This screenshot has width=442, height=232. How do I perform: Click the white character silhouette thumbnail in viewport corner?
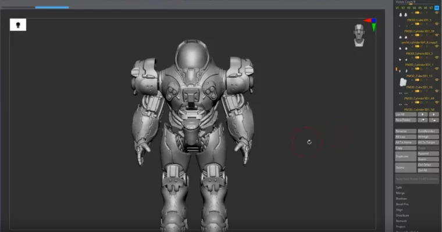(x=18, y=25)
